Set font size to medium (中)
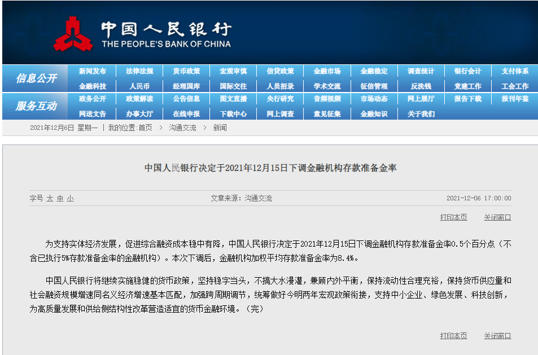This screenshot has height=355, width=538. point(60,199)
